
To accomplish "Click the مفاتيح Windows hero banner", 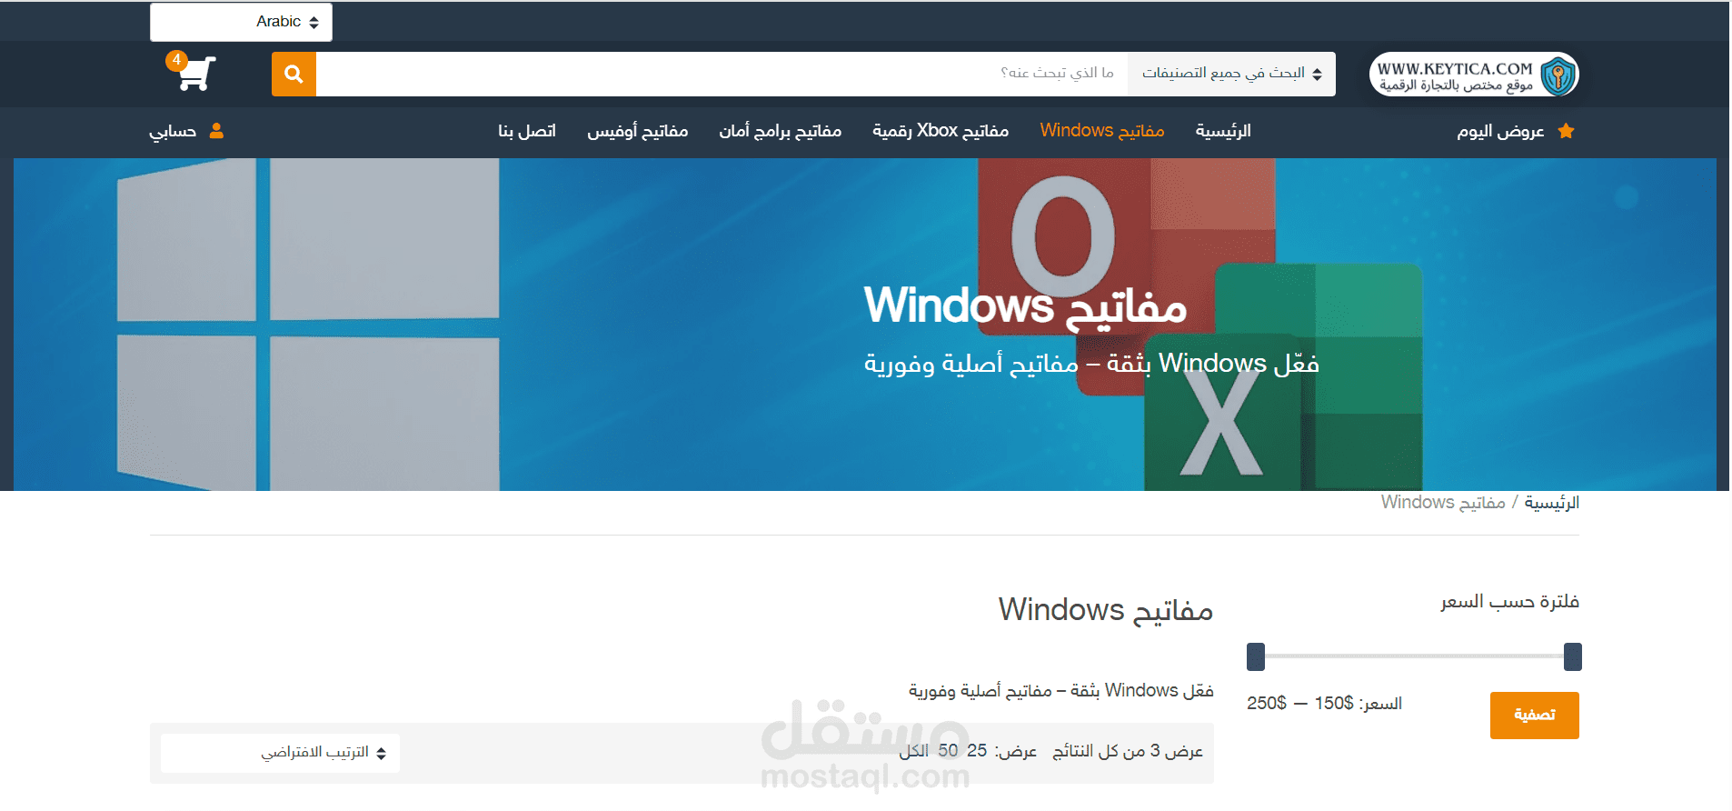I will pyautogui.click(x=865, y=325).
